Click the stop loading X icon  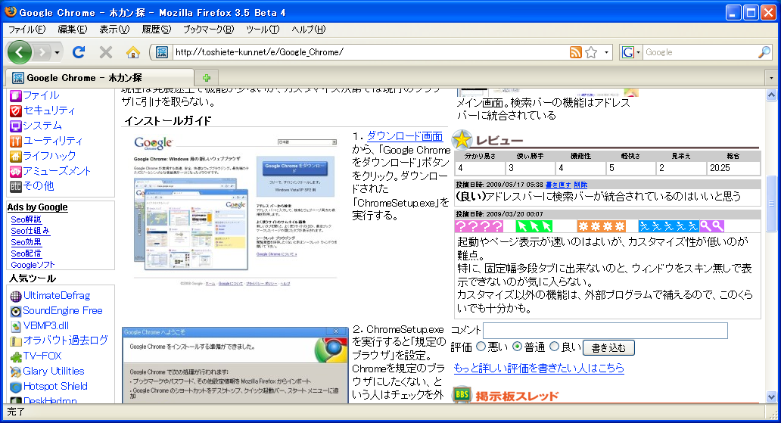tap(106, 51)
